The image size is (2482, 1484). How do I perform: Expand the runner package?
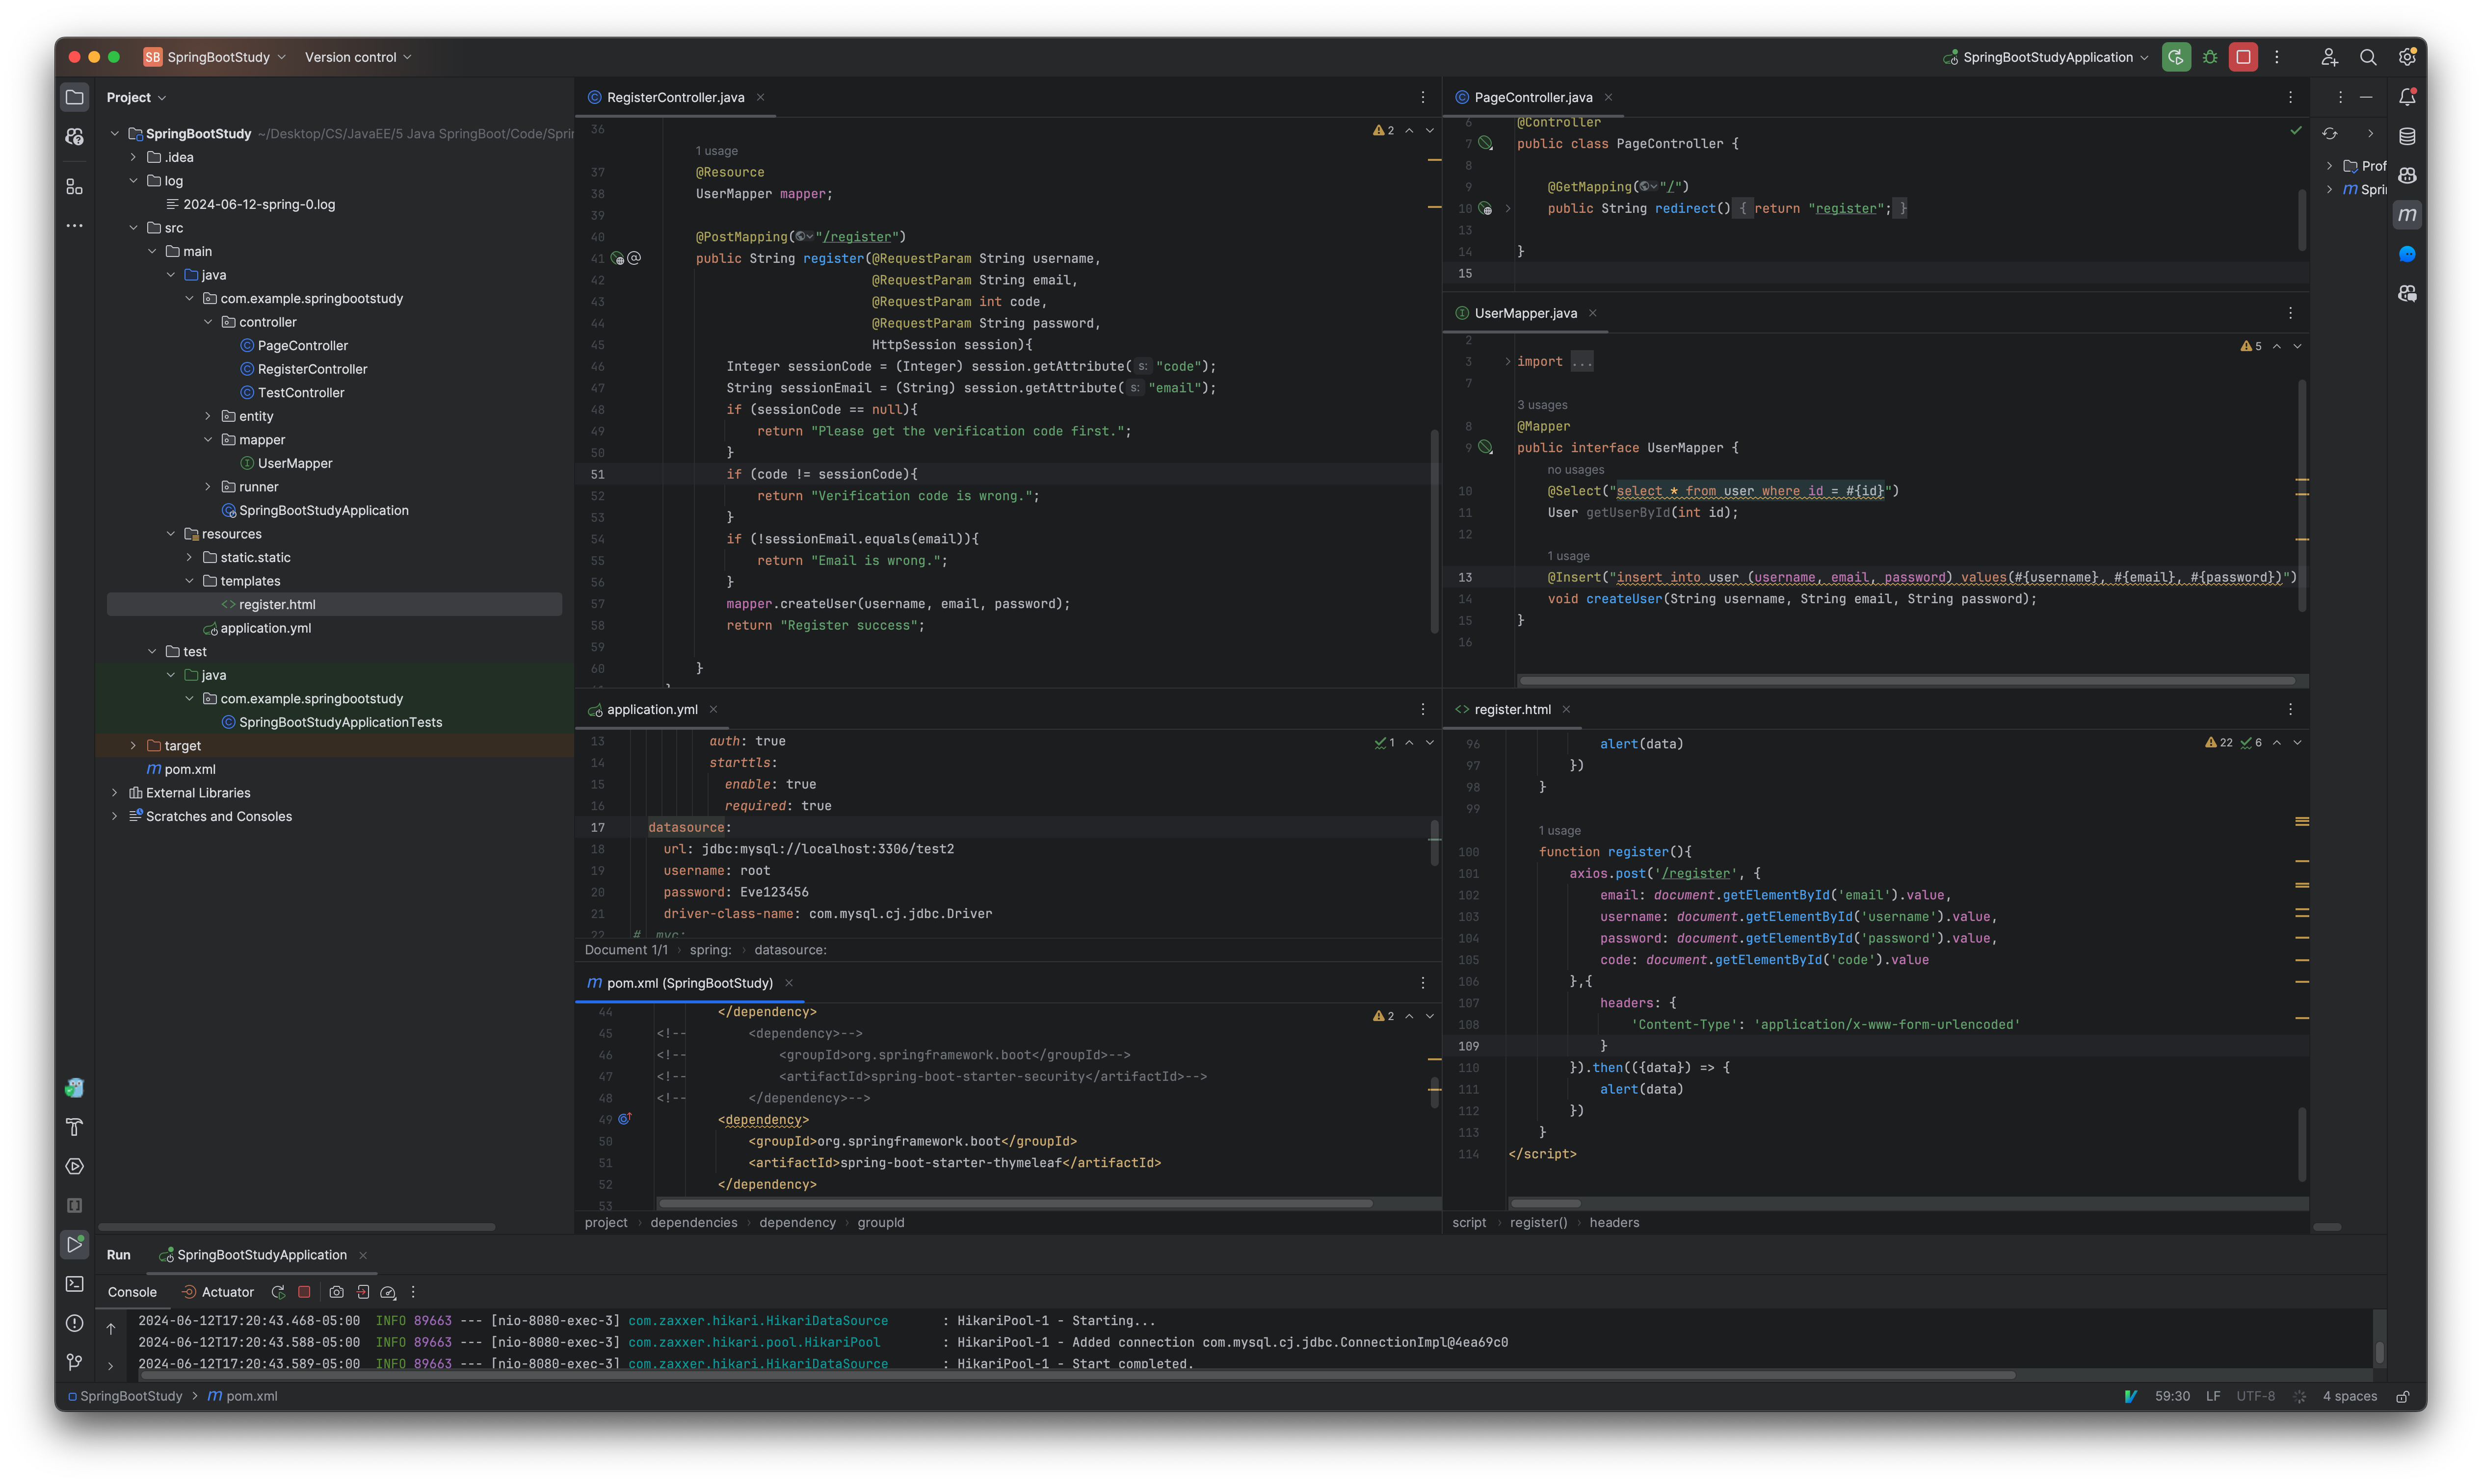[x=208, y=487]
